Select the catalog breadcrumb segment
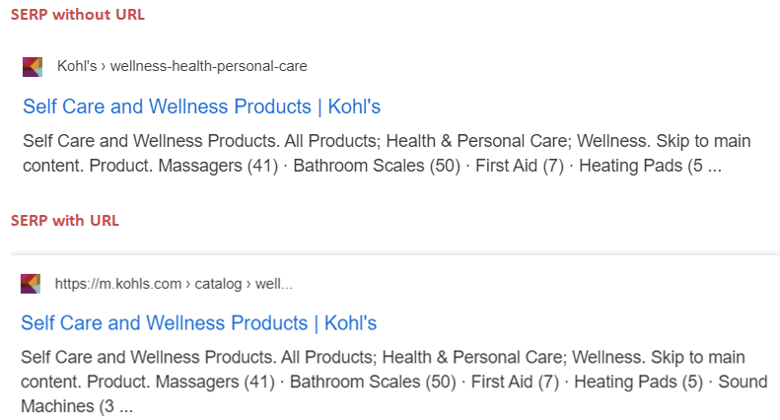This screenshot has width=780, height=420. pyautogui.click(x=218, y=284)
